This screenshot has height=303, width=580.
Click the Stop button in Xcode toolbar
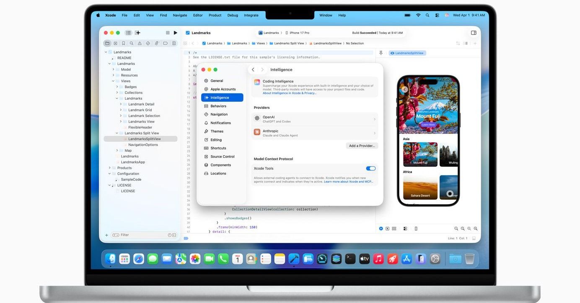click(x=168, y=33)
